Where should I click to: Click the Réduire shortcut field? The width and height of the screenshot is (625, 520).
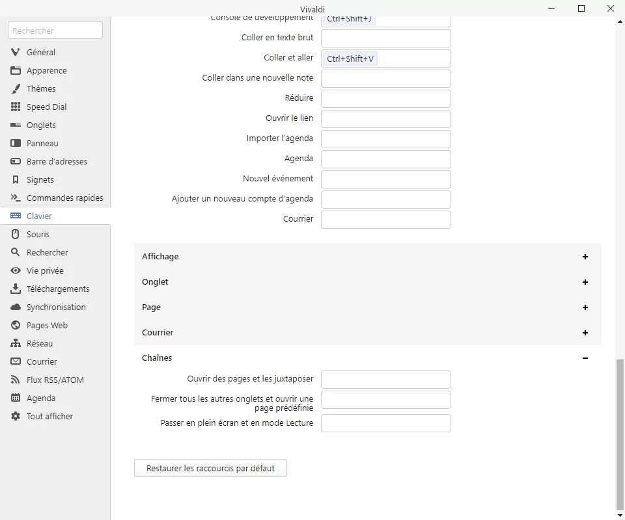coord(386,99)
